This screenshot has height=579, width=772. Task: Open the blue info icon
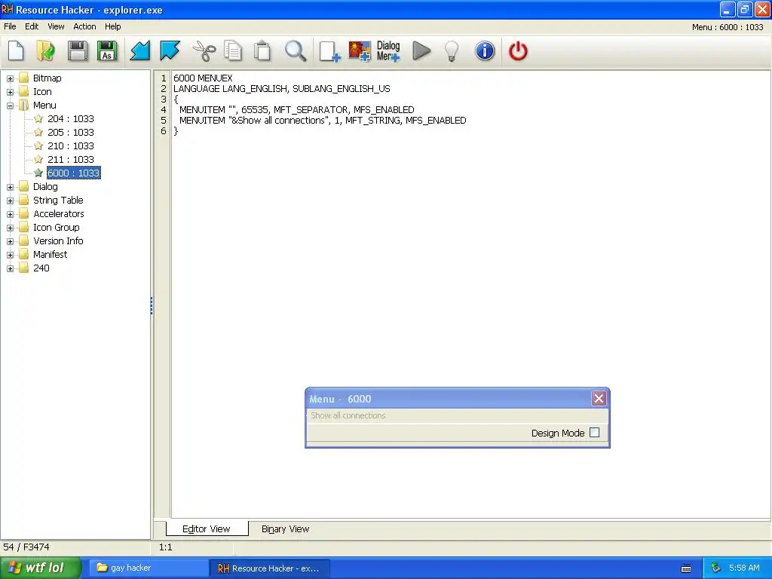485,51
